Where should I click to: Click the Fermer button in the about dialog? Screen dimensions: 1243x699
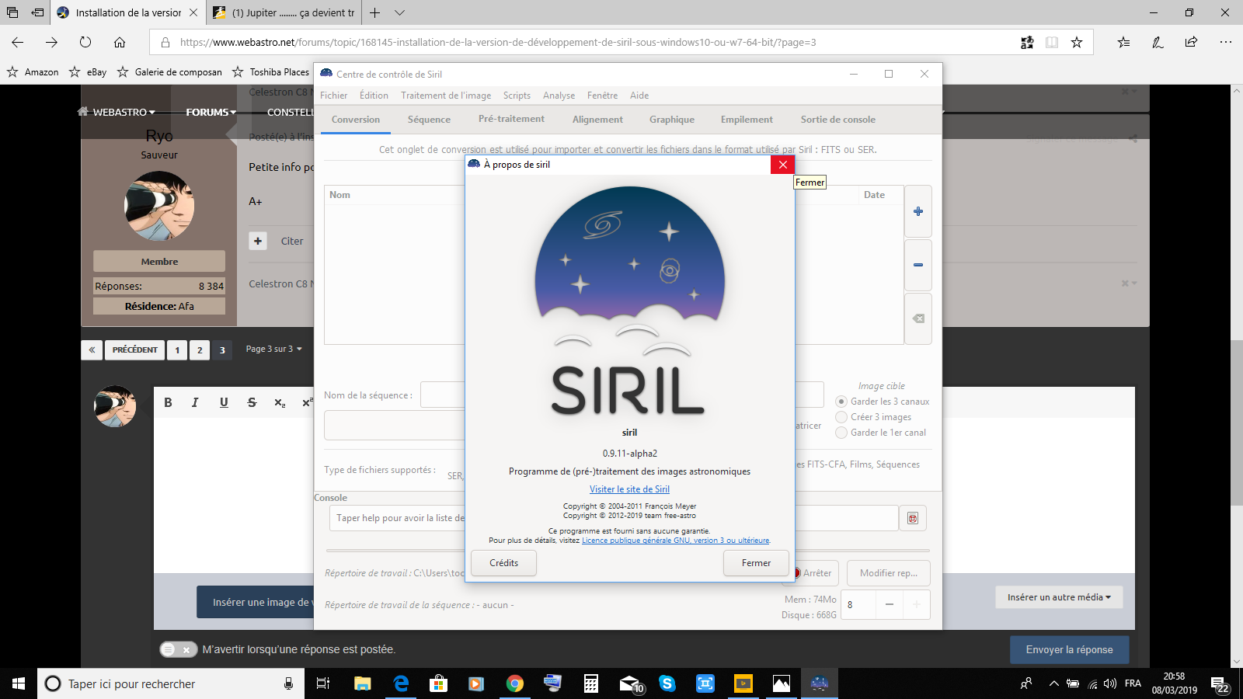(x=756, y=563)
